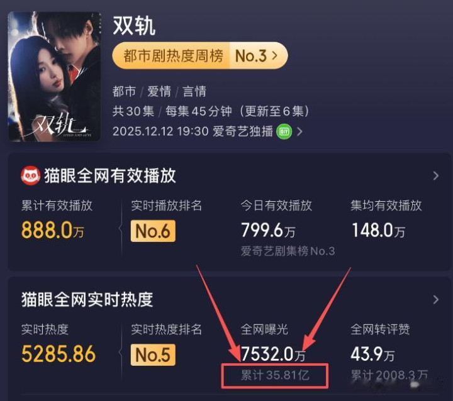Tap the 43.9万 全网转评赞 figure
453x401 pixels.
pyautogui.click(x=372, y=354)
